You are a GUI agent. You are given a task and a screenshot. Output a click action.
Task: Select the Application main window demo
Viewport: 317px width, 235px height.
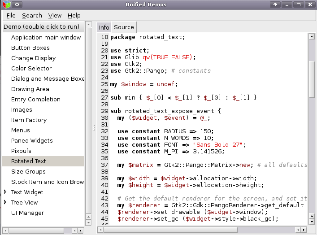[x=46, y=37]
